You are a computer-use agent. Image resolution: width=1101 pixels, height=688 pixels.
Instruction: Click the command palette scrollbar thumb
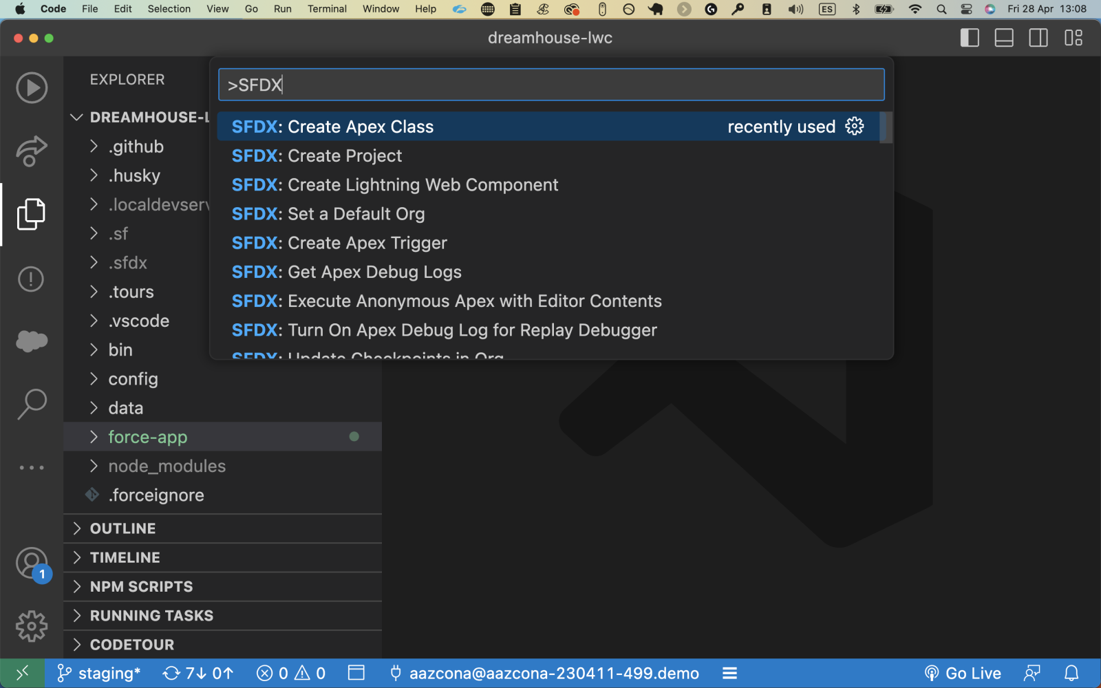tap(886, 127)
